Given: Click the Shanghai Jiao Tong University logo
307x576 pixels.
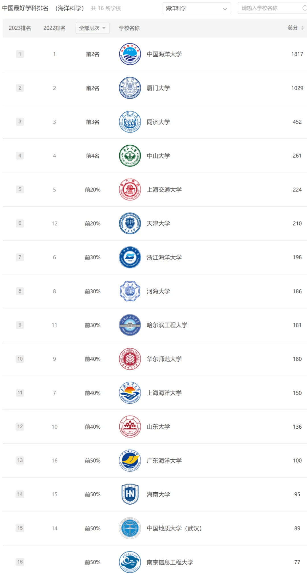Looking at the screenshot, I should (130, 189).
